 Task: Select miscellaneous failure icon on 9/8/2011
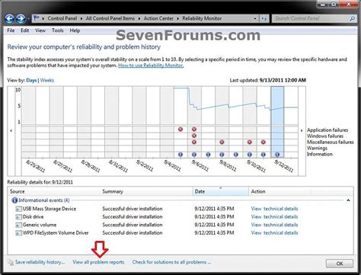tap(222, 142)
